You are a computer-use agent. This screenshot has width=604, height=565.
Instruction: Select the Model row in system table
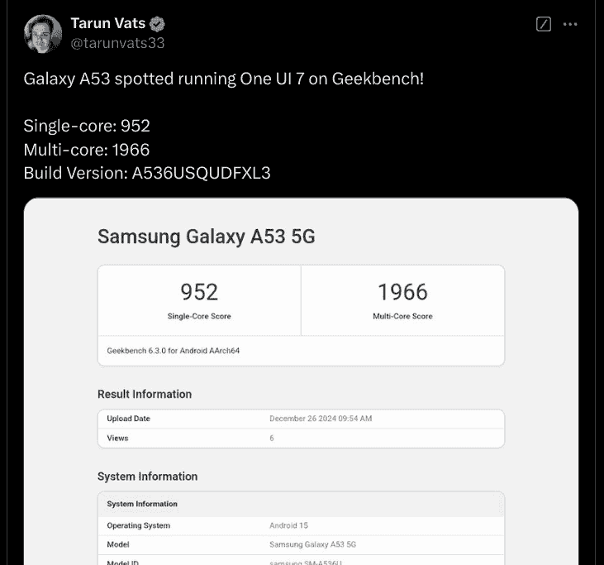pyautogui.click(x=301, y=544)
